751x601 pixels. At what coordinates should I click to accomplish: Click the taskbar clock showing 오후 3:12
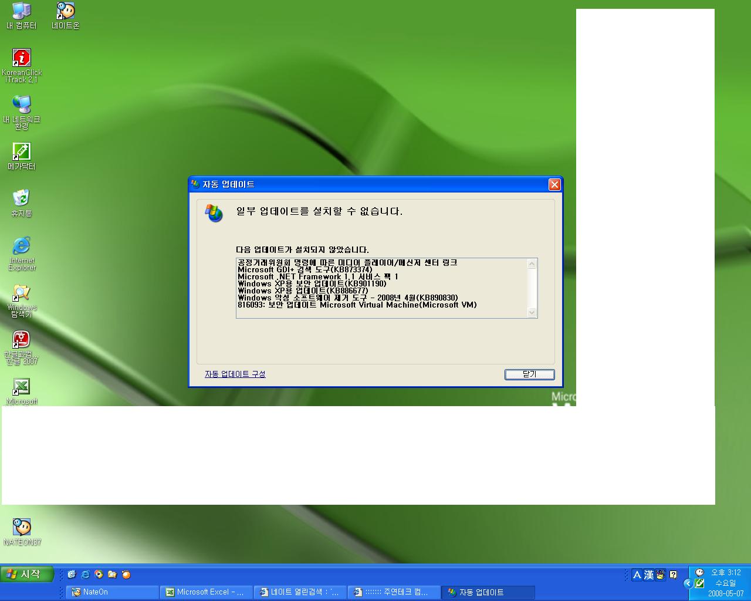(726, 573)
